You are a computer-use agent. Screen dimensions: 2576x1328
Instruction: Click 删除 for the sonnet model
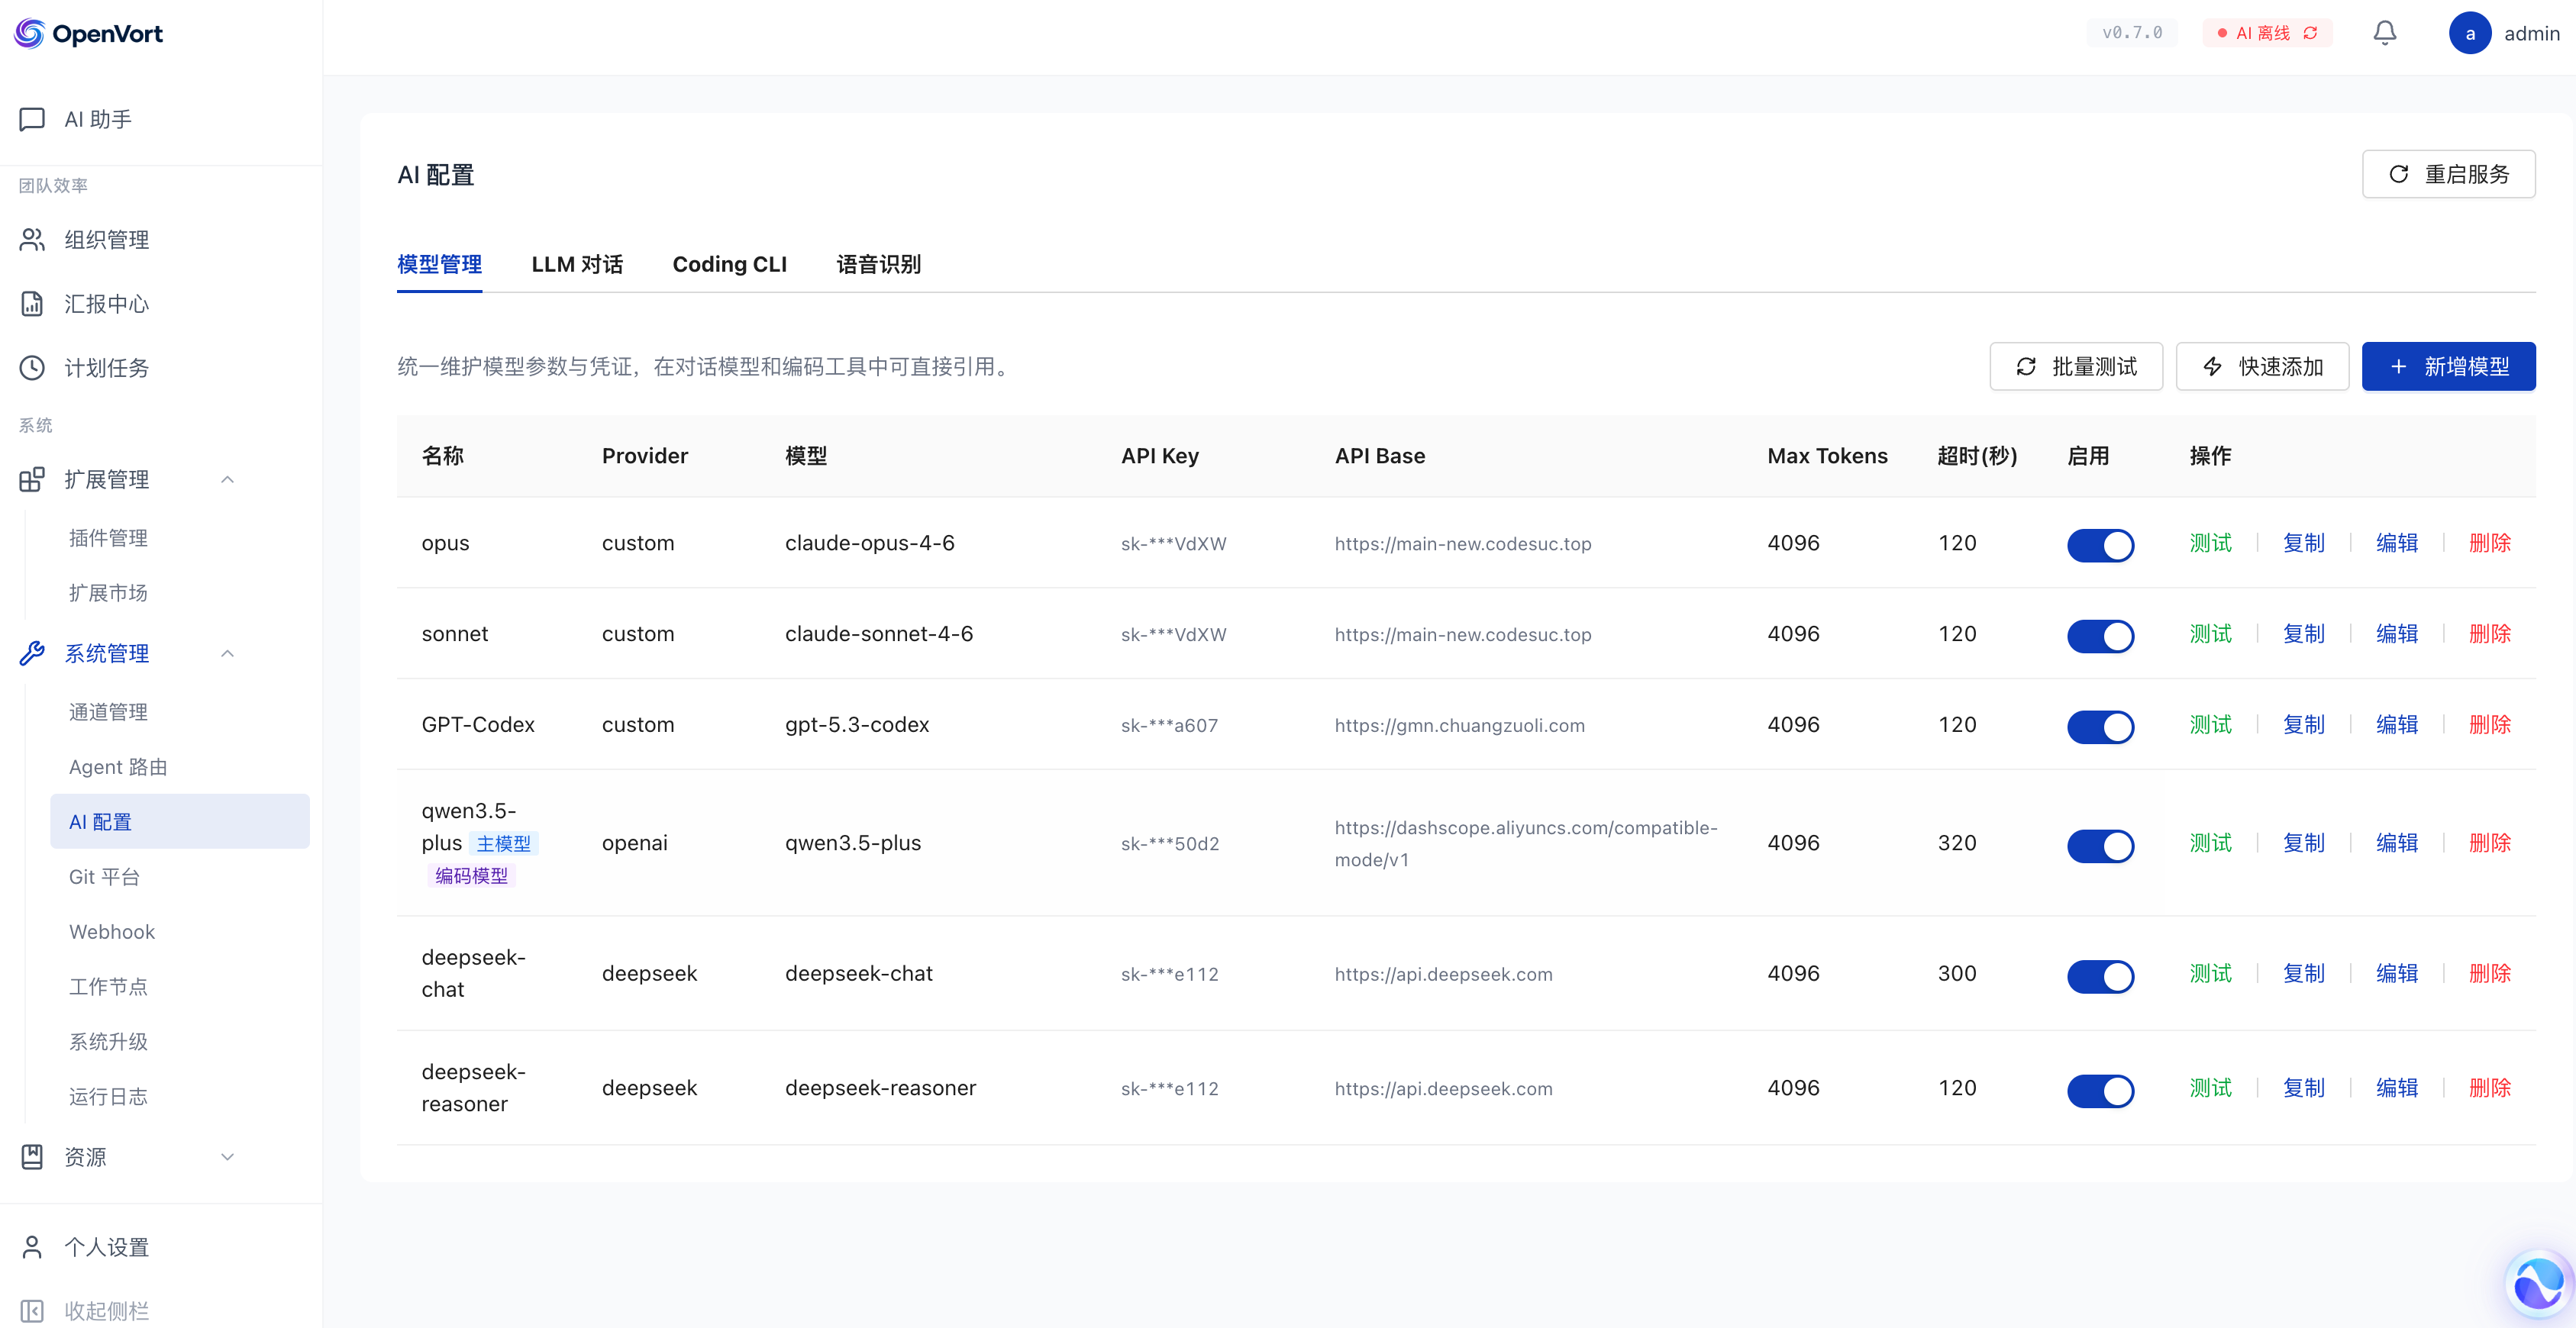pyautogui.click(x=2489, y=634)
